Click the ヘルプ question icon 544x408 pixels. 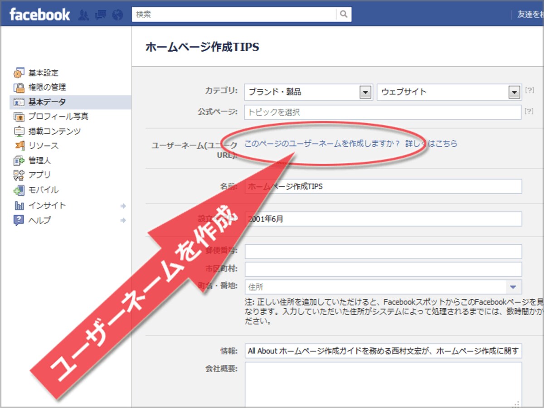[x=19, y=220]
